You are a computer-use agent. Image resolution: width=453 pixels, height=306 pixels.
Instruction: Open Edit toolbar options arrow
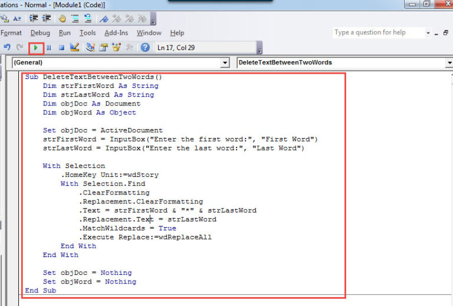pos(153,19)
